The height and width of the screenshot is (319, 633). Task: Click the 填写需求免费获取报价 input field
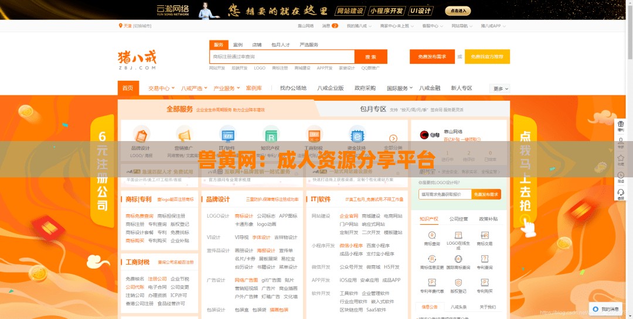click(445, 194)
